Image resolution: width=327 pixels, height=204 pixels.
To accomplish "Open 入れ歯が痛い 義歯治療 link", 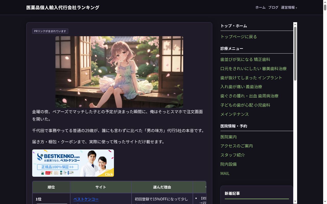I will click(x=241, y=87).
